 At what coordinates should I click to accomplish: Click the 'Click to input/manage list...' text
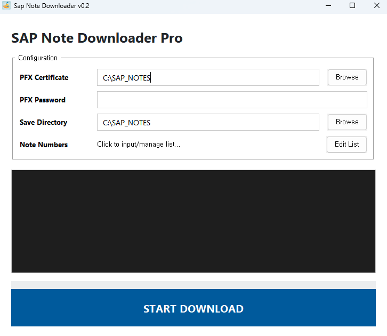[x=139, y=144]
